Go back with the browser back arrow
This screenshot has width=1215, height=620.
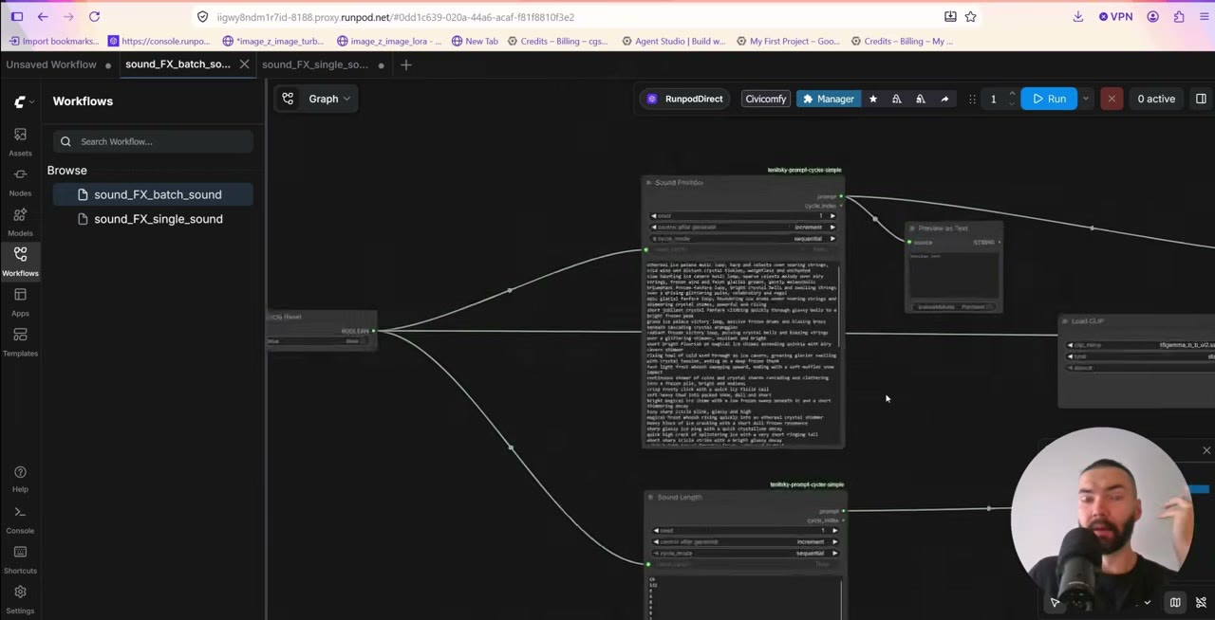pos(43,17)
